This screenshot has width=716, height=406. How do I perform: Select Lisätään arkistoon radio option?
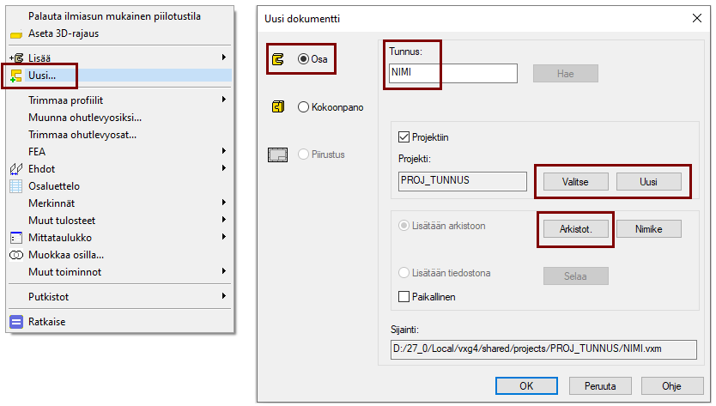point(404,226)
